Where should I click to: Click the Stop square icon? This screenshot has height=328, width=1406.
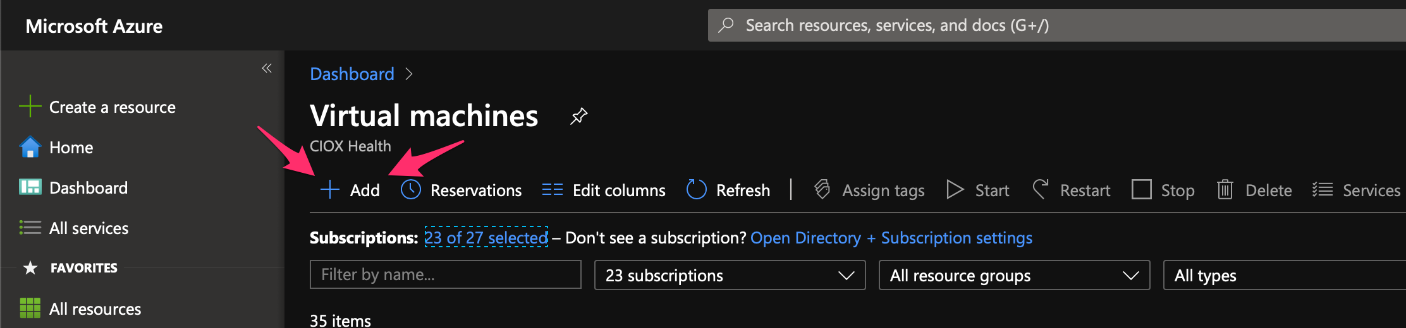point(1141,189)
